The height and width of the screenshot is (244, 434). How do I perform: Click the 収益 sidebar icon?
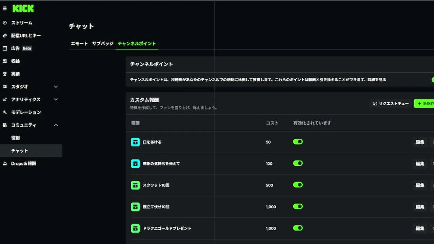(5, 61)
